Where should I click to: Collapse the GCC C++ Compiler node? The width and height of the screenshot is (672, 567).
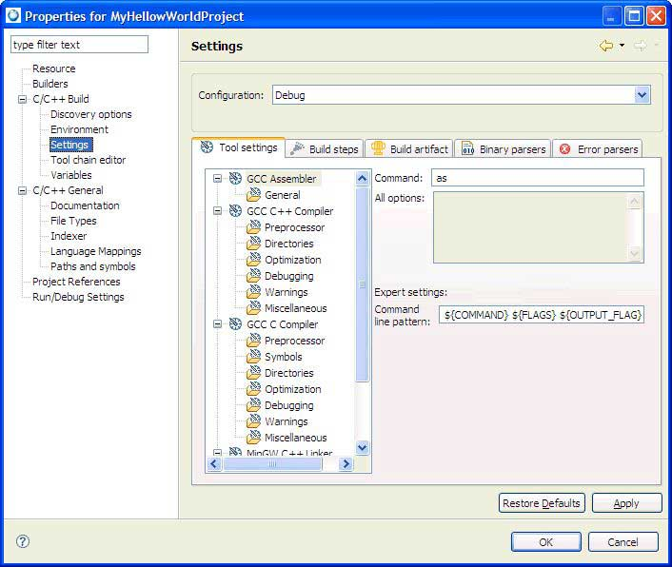(x=217, y=211)
